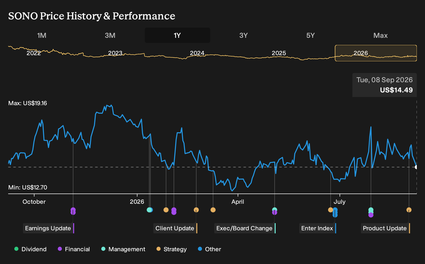Click the white current-price endpoint dot
This screenshot has height=264, width=425.
coord(416,167)
